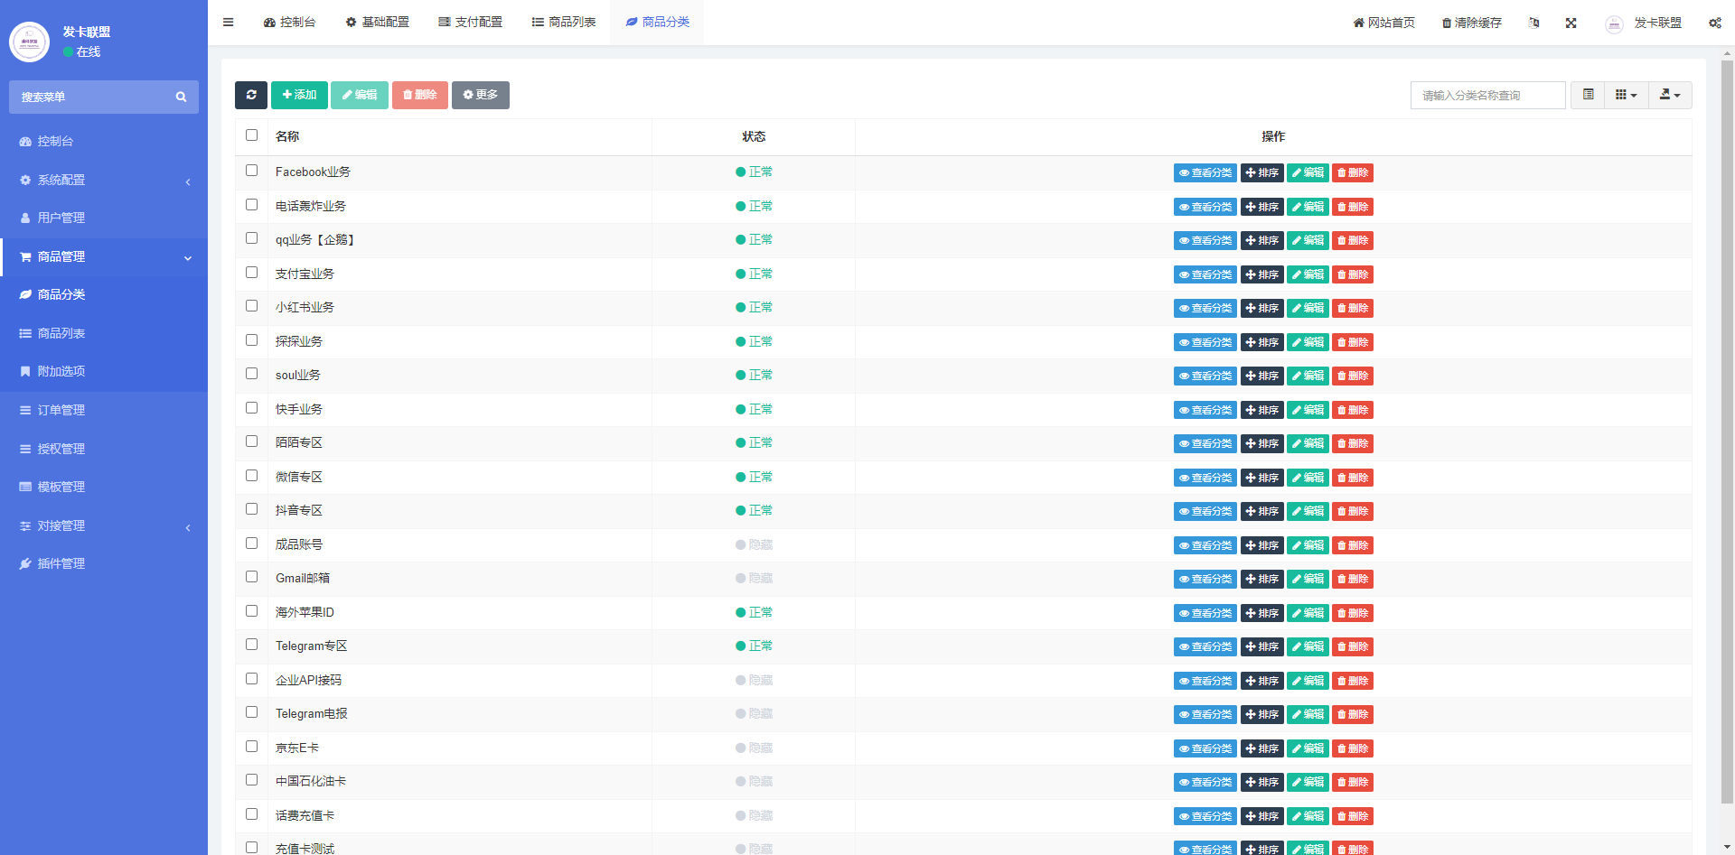Click the search magnifier in sidebar
1735x855 pixels.
point(181,97)
